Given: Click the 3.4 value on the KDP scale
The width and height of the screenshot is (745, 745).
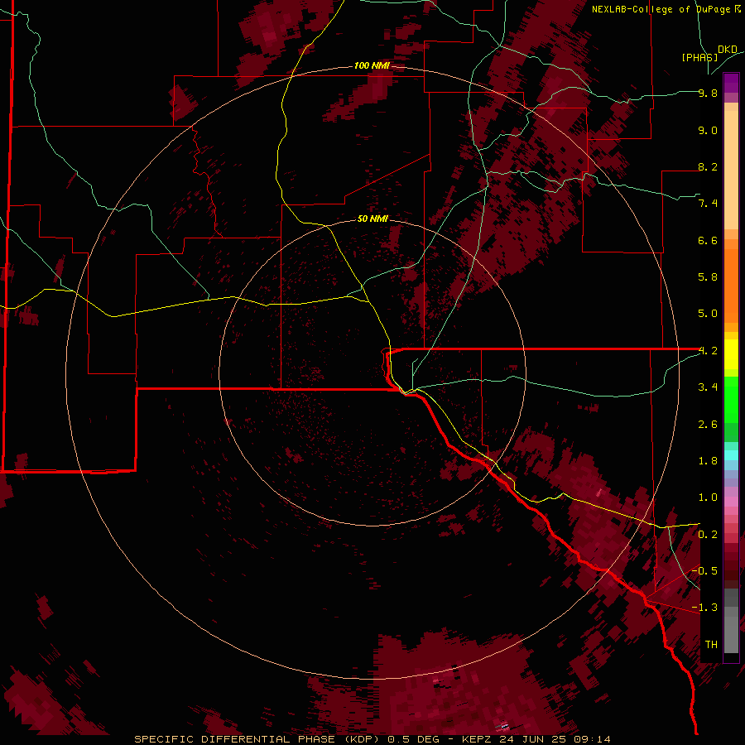Looking at the screenshot, I should click(708, 387).
